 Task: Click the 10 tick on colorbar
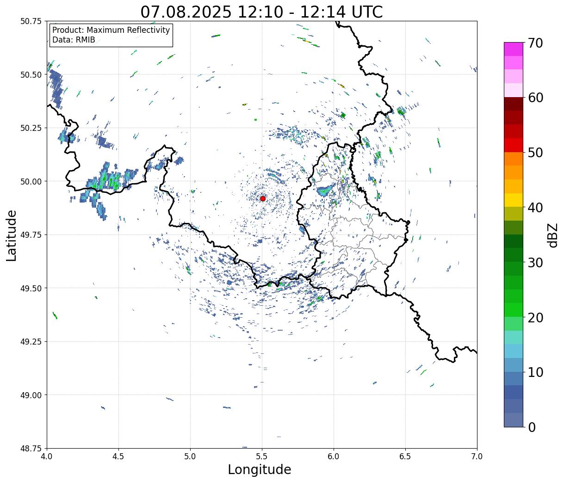coord(536,372)
